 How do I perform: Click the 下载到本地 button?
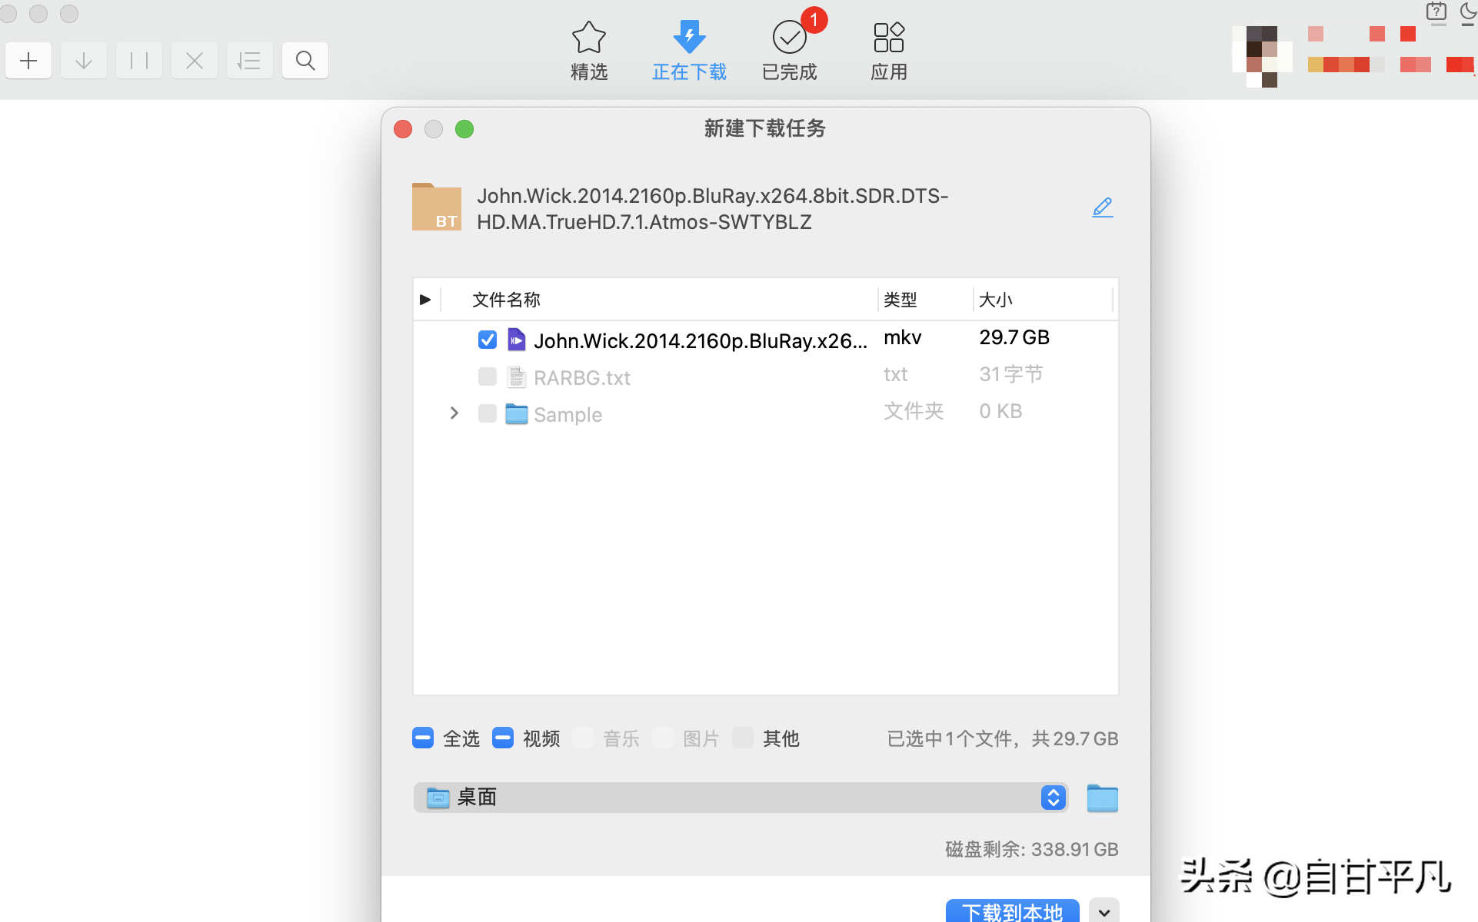[1012, 912]
